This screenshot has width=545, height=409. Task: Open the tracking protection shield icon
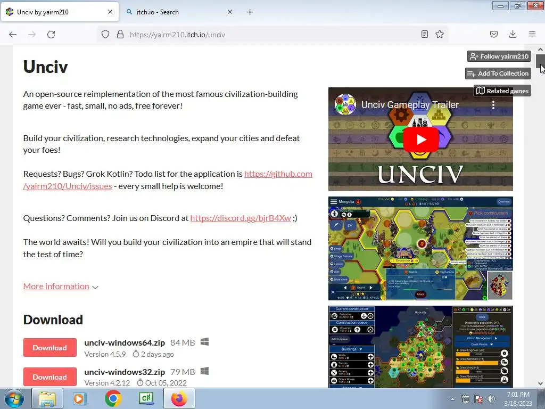pyautogui.click(x=105, y=35)
